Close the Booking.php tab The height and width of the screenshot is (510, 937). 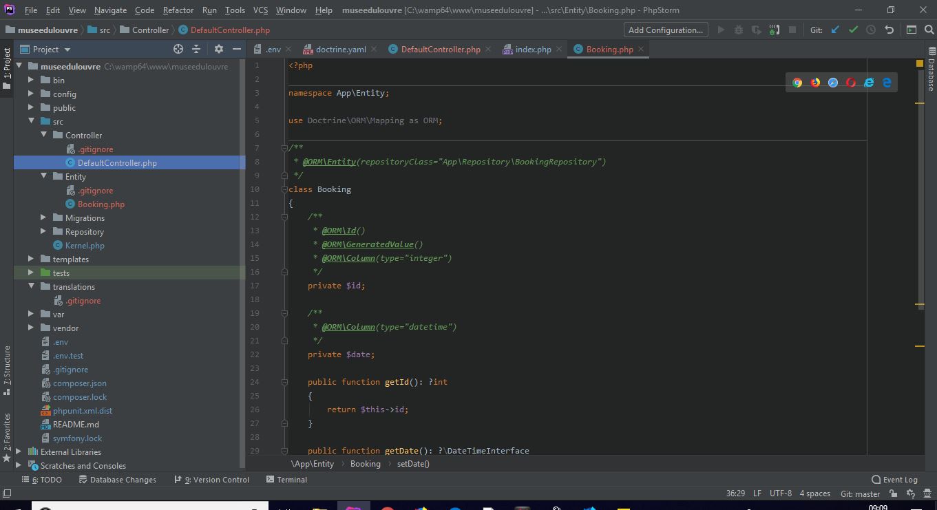coord(641,49)
